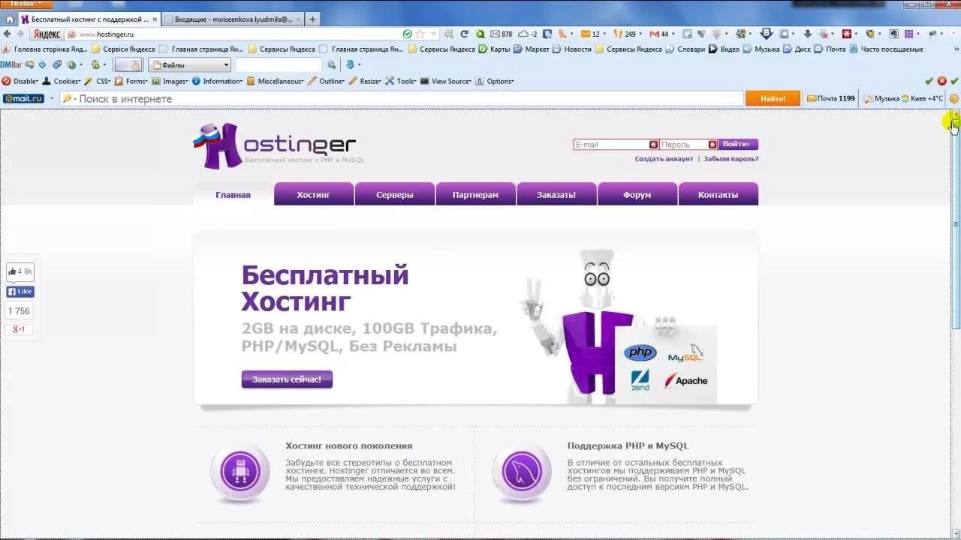The height and width of the screenshot is (540, 961).
Task: Open the Диск bookmark
Action: pos(797,49)
